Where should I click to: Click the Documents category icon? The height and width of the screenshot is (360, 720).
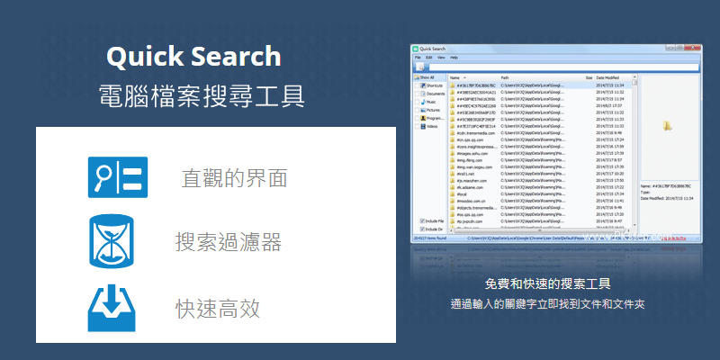[x=423, y=94]
